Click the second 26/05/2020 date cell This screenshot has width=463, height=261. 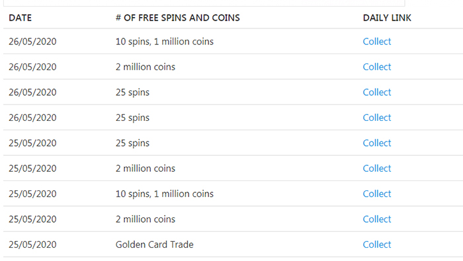[32, 67]
